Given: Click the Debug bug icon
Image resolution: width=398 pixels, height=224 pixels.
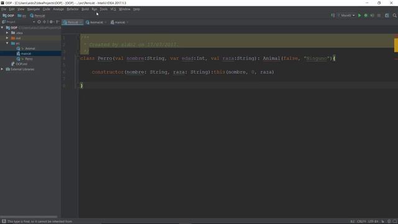Looking at the screenshot, I should [x=366, y=16].
